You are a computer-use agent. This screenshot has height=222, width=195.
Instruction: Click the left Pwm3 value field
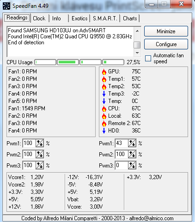29,165
